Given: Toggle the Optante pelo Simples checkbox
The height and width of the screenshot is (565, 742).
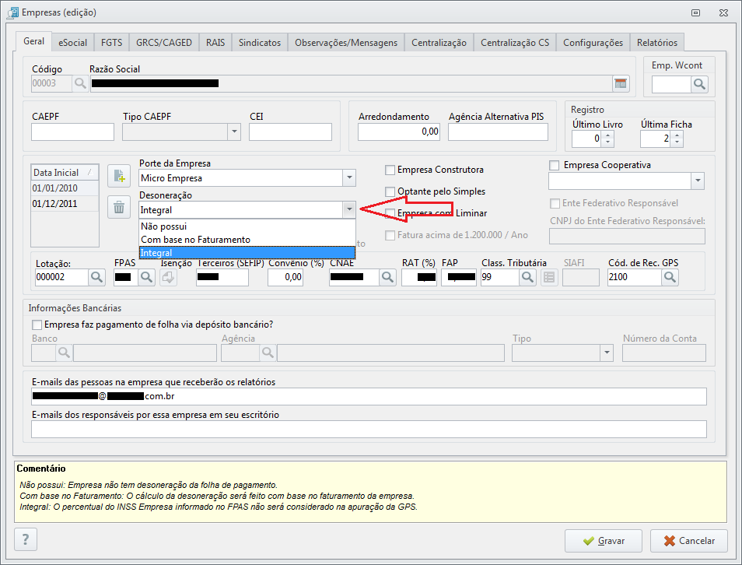Looking at the screenshot, I should (x=390, y=191).
